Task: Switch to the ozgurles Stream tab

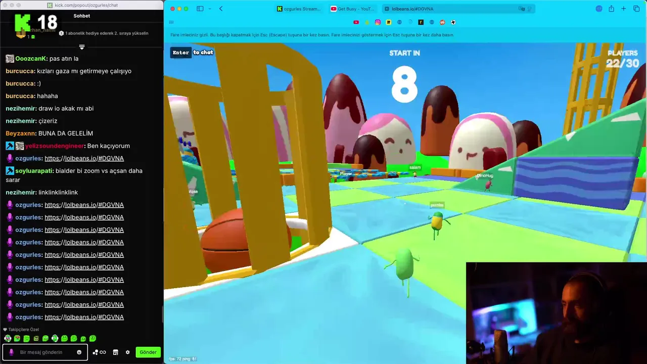Action: click(x=299, y=9)
